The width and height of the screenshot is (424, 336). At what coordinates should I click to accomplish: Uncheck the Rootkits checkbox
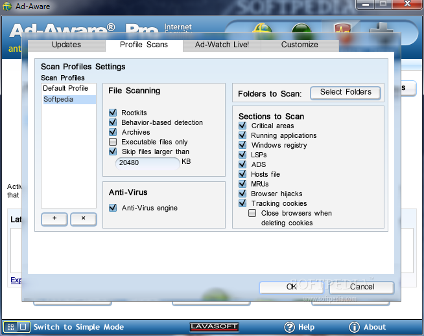113,113
